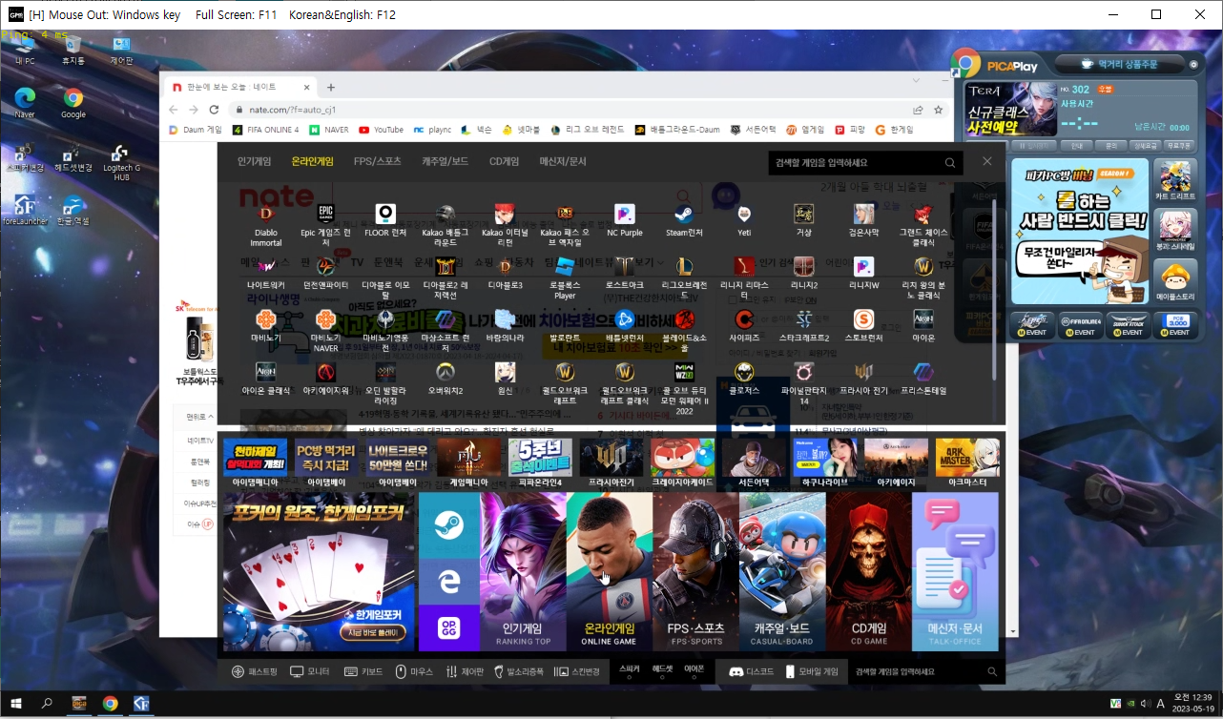Launch 리그오브레전드 from the game grid
Image resolution: width=1223 pixels, height=719 pixels.
pyautogui.click(x=683, y=267)
